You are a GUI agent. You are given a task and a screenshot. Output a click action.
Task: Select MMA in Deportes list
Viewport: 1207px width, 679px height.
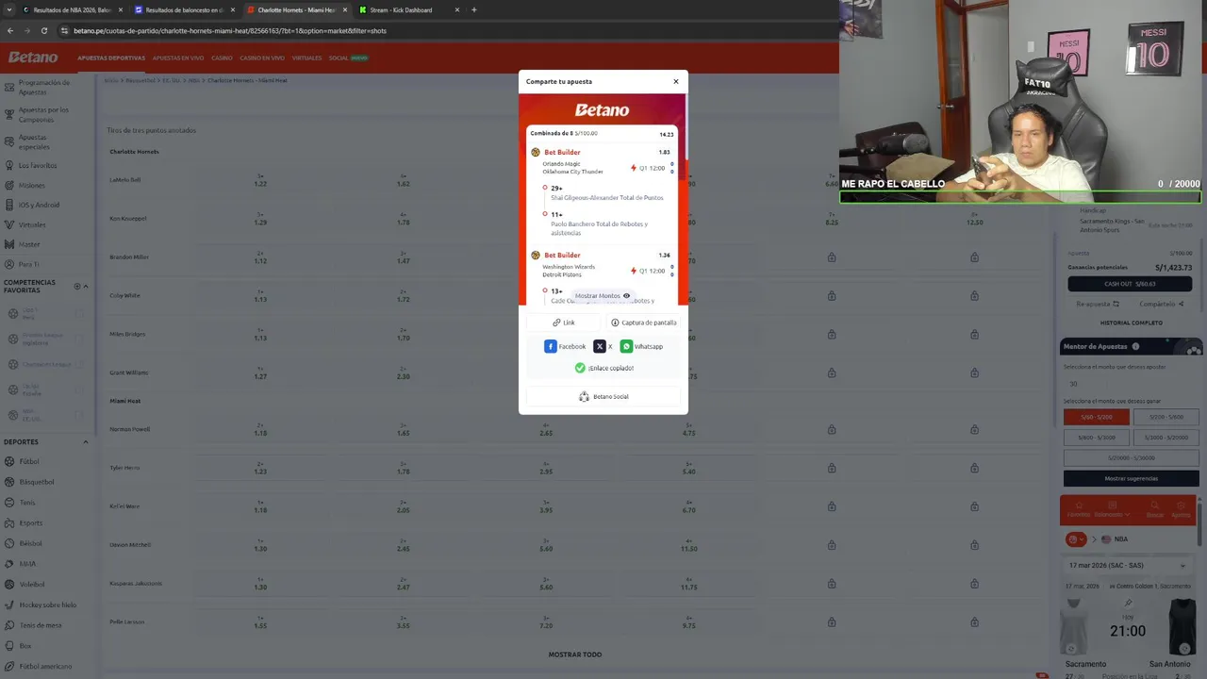[x=27, y=564]
